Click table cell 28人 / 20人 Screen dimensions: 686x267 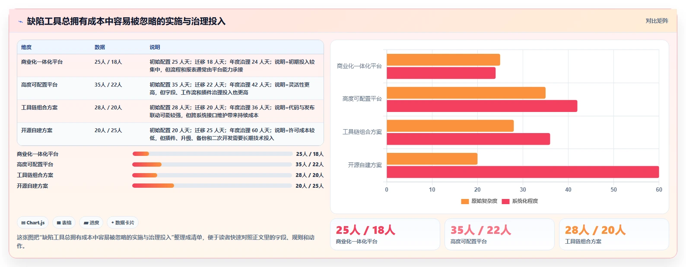coord(108,108)
